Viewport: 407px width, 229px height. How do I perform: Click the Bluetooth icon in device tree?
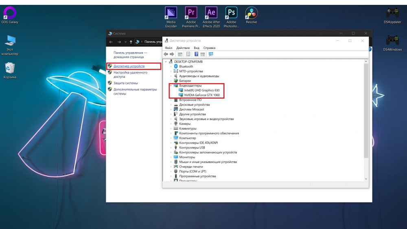(x=176, y=66)
